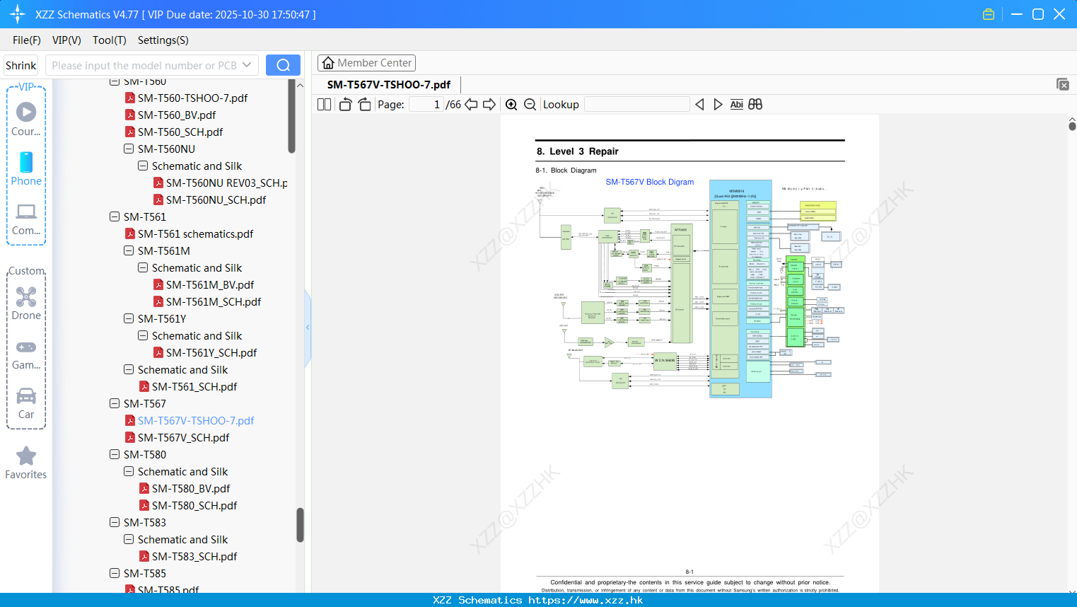Rotate page clockwise icon
Viewport: 1077px width, 607px height.
point(365,104)
